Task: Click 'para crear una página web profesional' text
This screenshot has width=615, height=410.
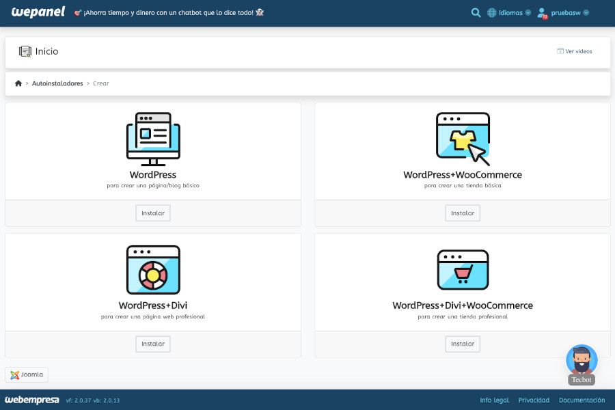Action: pyautogui.click(x=153, y=316)
